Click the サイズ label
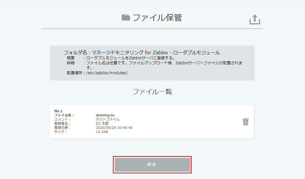 click(x=60, y=132)
